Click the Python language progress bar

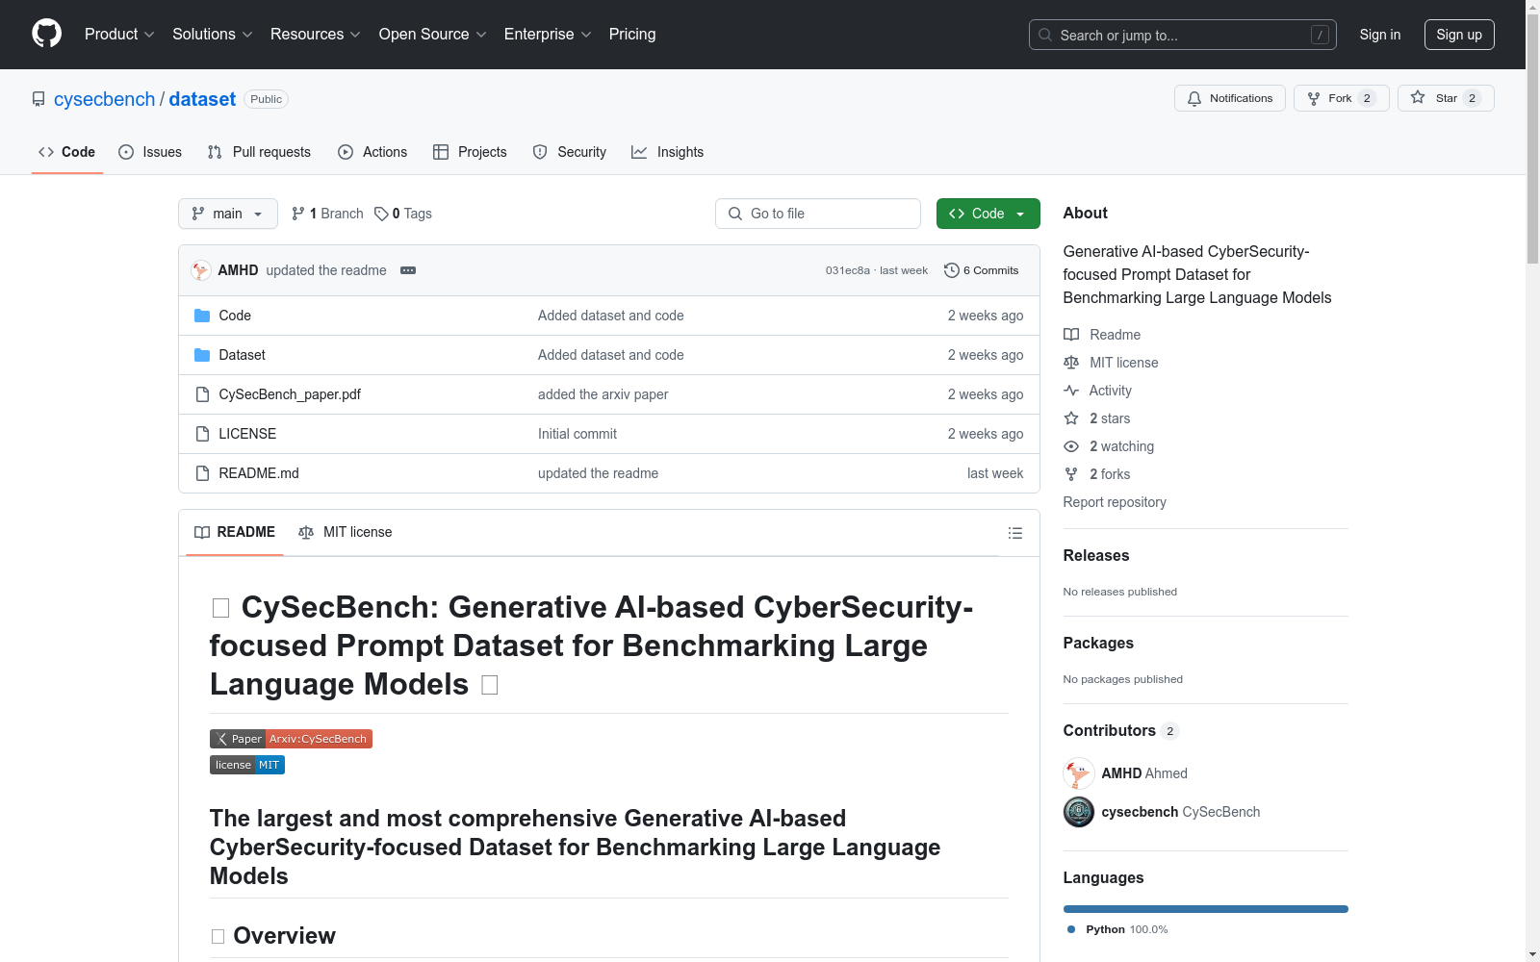click(1206, 909)
